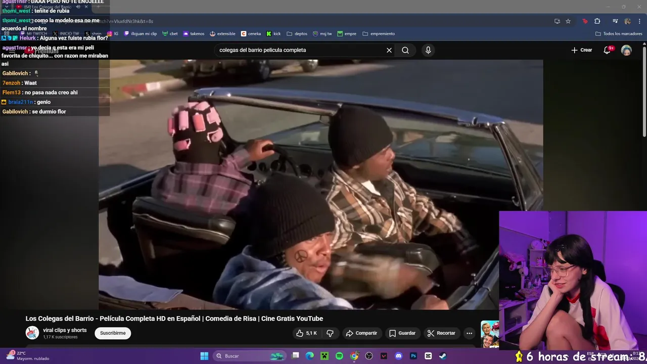
Task: Expand the emprendimiento bookmark folder
Action: pyautogui.click(x=379, y=34)
